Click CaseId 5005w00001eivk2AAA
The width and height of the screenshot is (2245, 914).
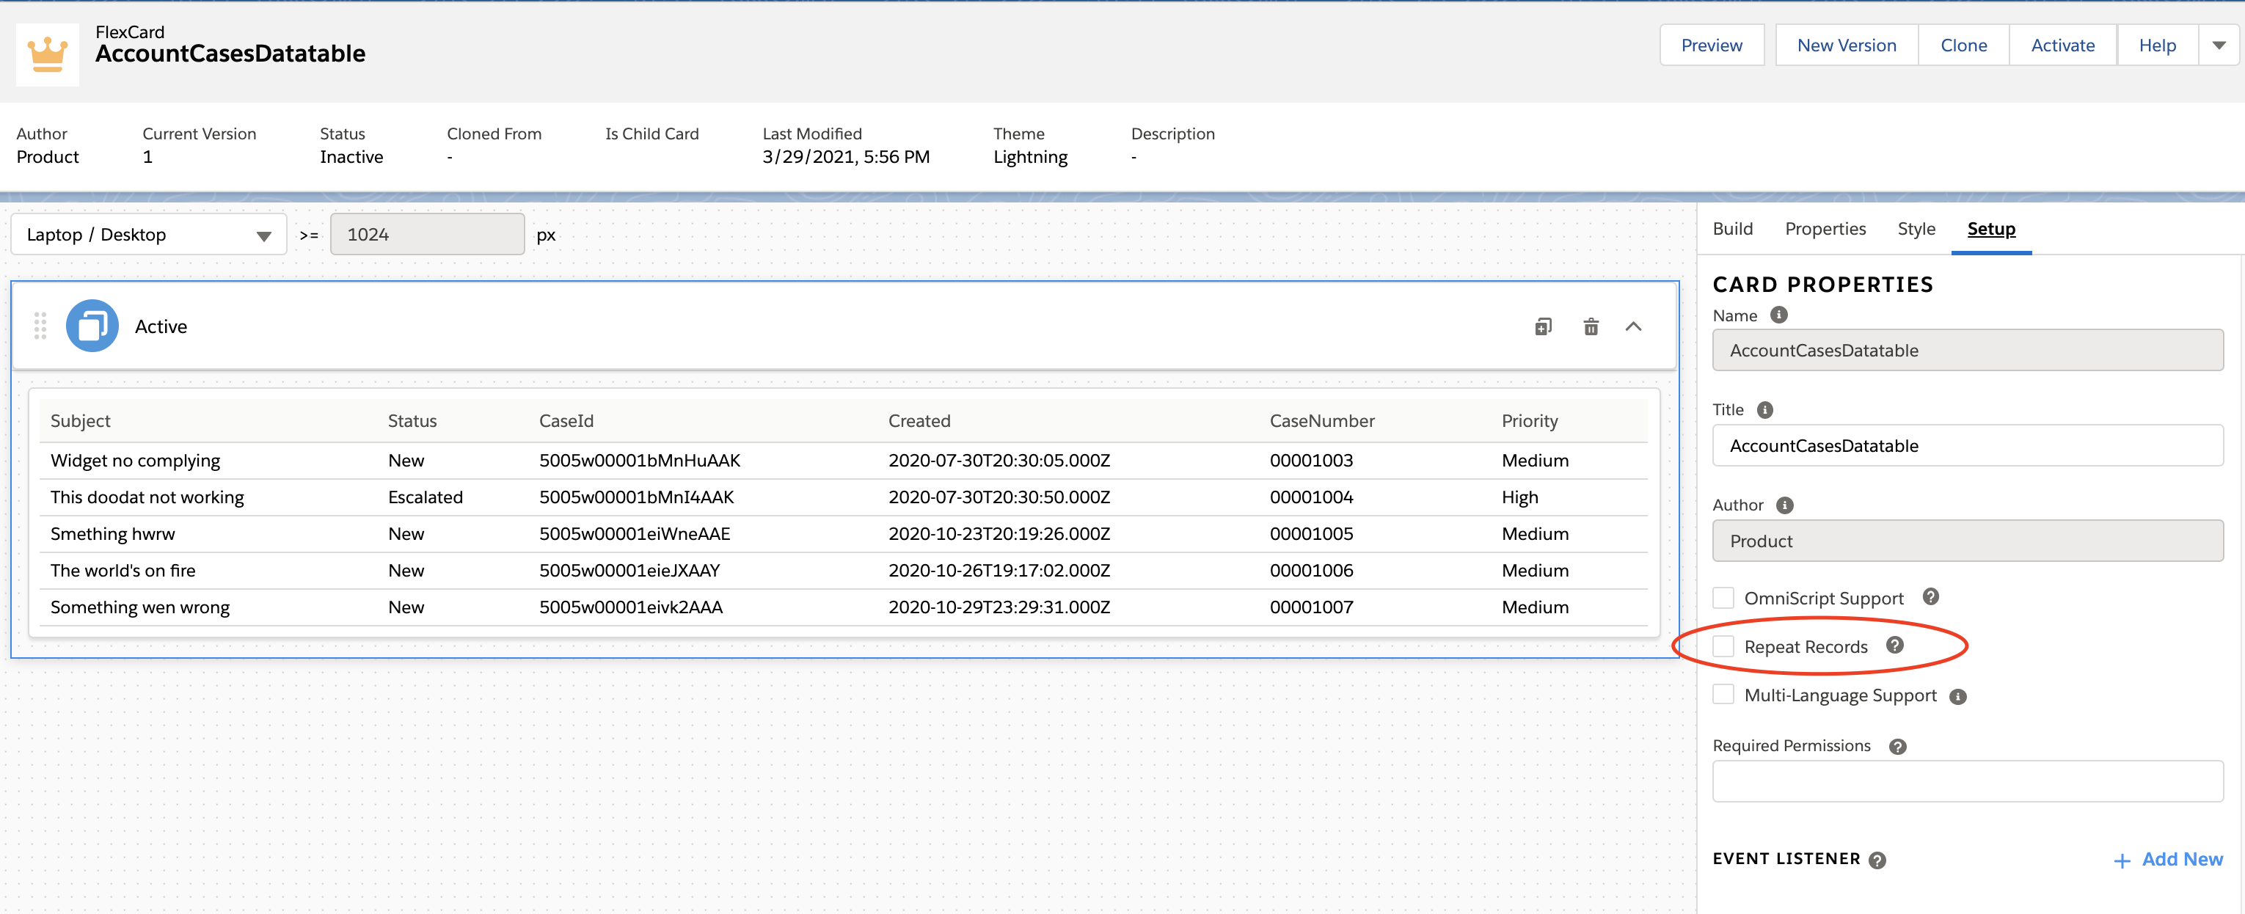coord(630,607)
